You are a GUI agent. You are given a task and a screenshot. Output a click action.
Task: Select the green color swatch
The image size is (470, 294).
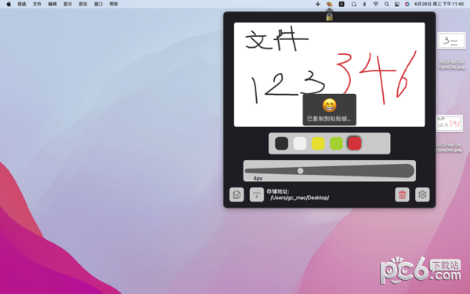pos(336,143)
